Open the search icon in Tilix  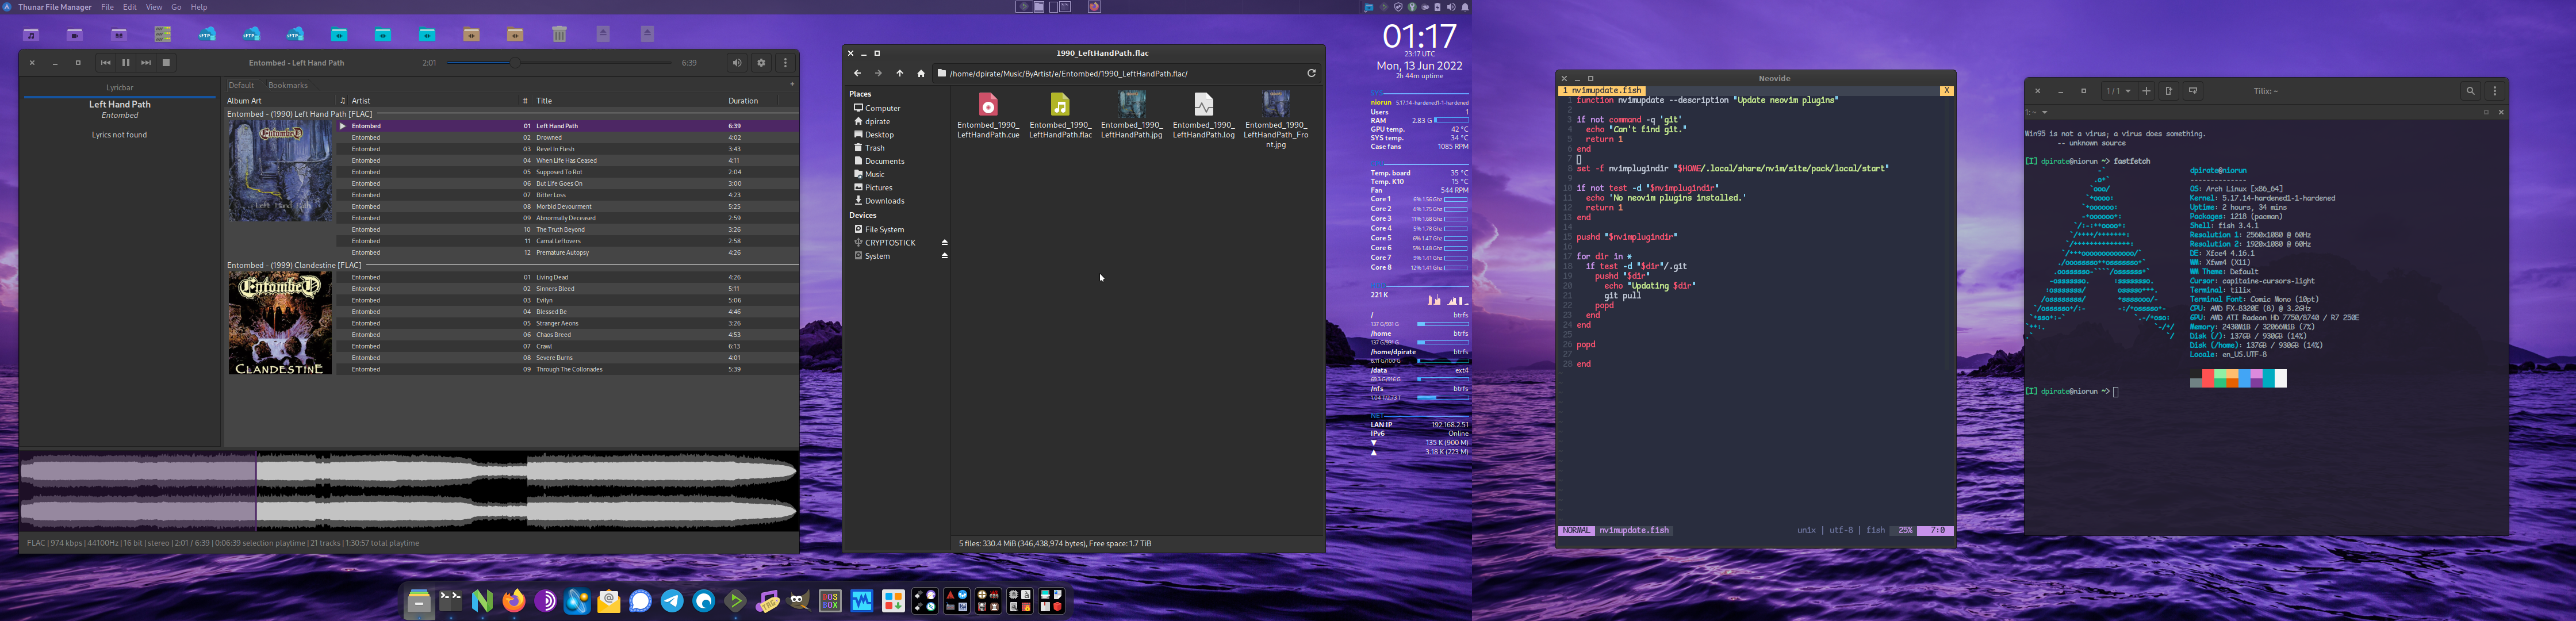[x=2470, y=91]
